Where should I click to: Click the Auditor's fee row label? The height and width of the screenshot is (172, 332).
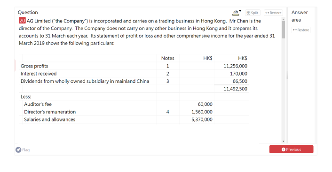pos(38,104)
